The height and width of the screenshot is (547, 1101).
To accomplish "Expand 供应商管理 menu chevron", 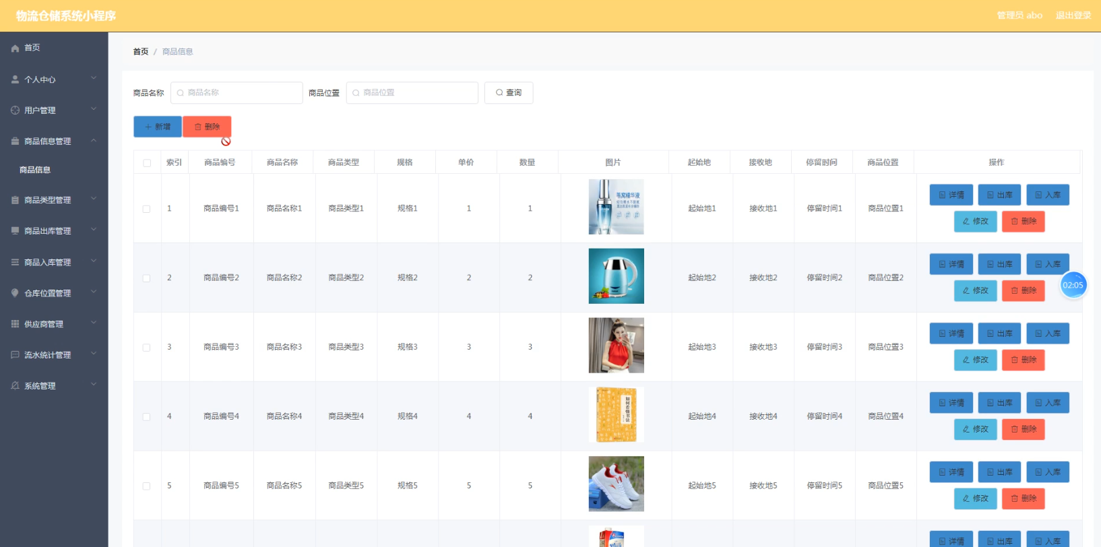I will pos(94,323).
